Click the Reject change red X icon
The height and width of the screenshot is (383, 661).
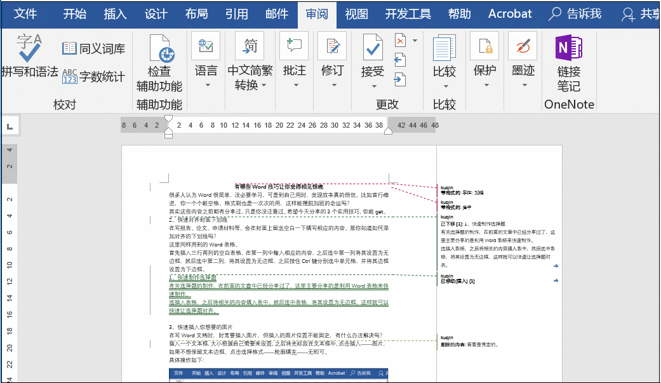401,41
